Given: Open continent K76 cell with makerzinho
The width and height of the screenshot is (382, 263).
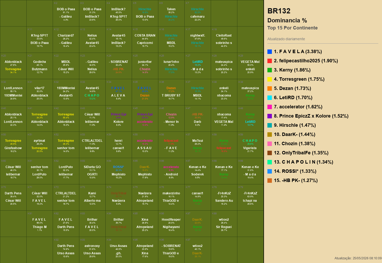Looking at the screenshot, I should pyautogui.click(x=171, y=197).
